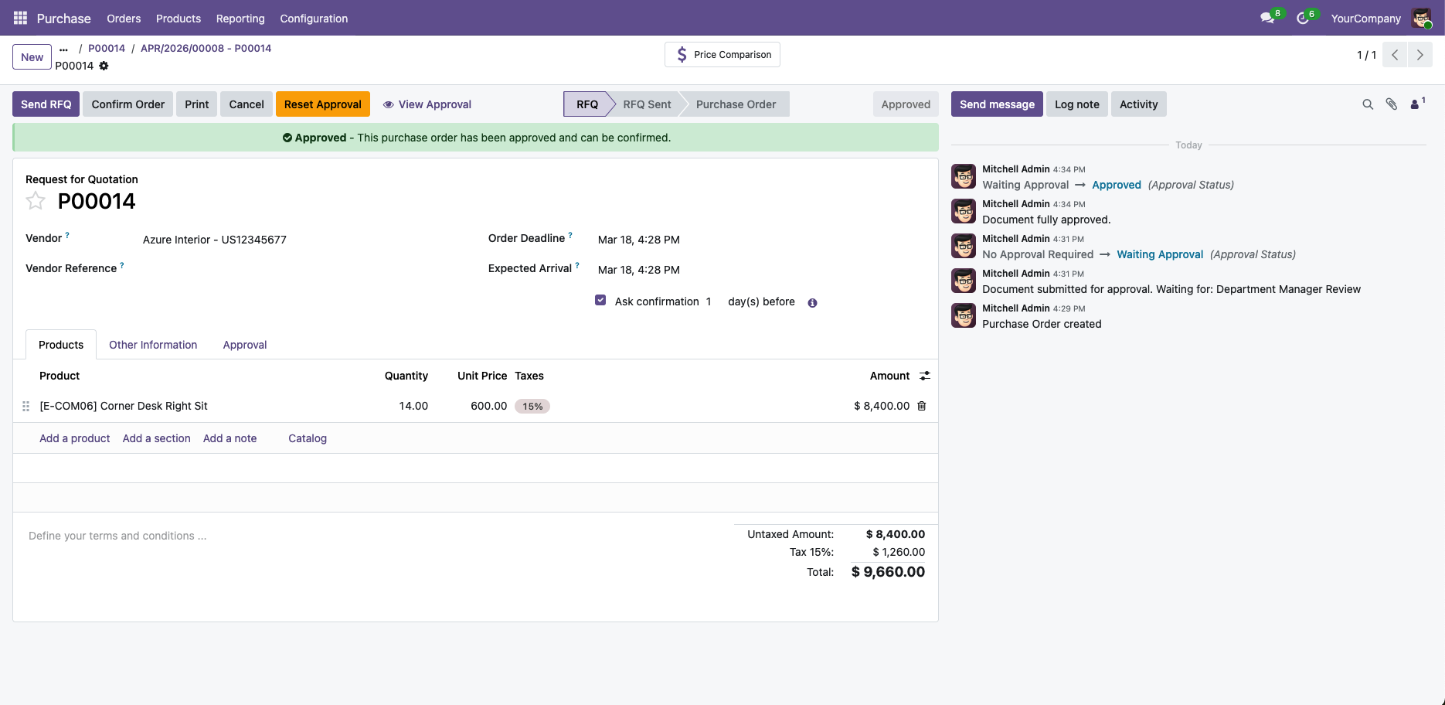Click the Confirm Order button
The image size is (1445, 705).
tap(127, 104)
